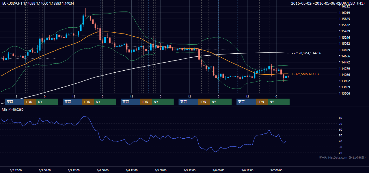Viewport: 369px width, 173px height.
Task: Click the 東京 session block for 5/6
Action: tap(246, 102)
